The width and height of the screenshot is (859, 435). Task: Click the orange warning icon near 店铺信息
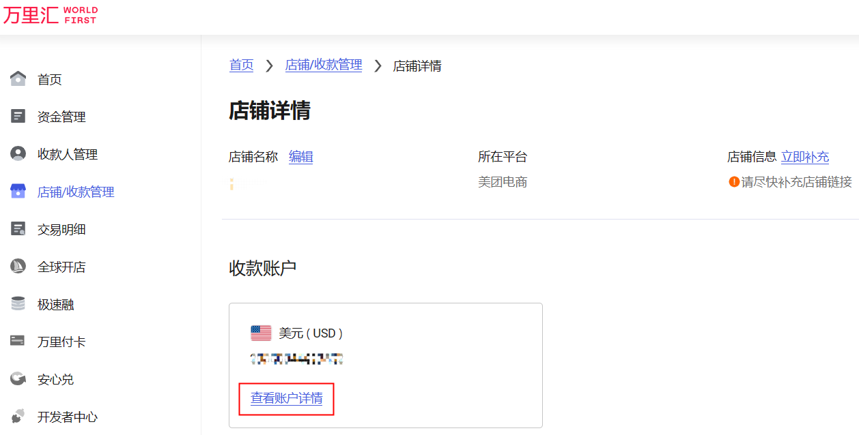point(734,182)
